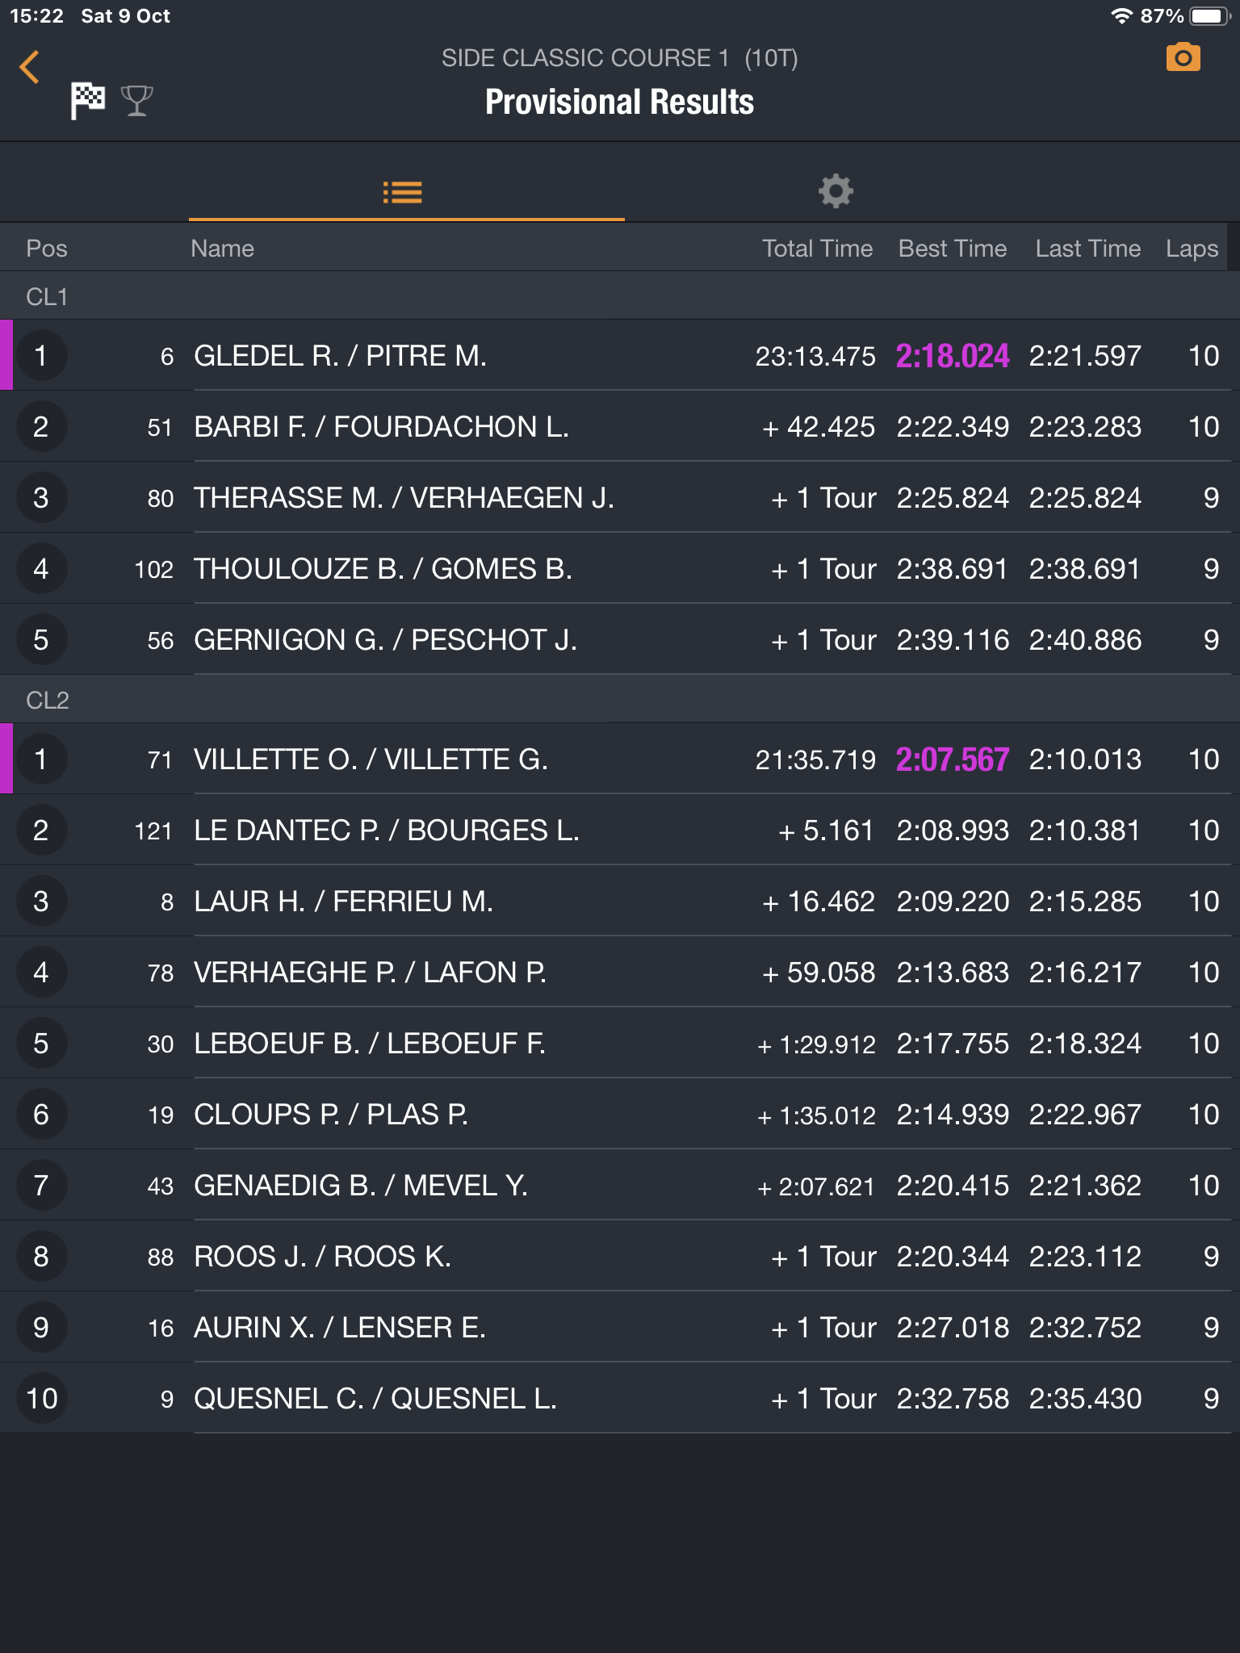Select the checkered flag icon
1240x1653 pixels.
click(88, 101)
